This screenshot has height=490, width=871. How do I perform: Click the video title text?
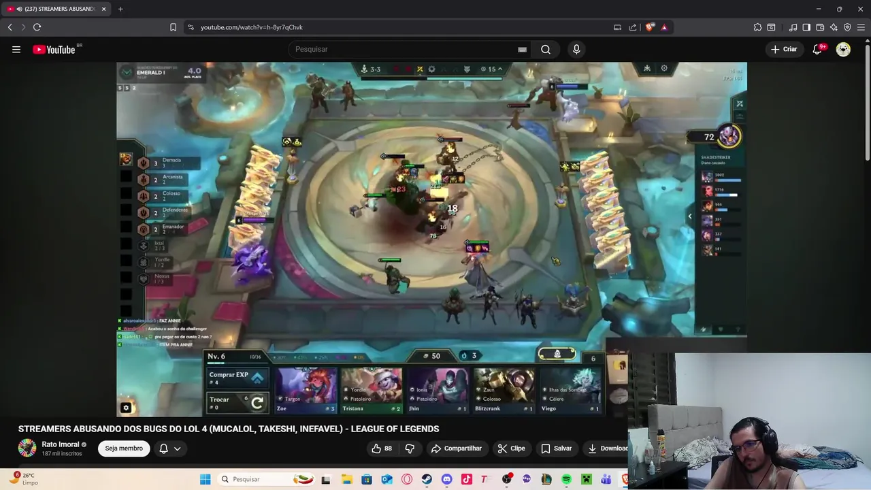click(229, 429)
